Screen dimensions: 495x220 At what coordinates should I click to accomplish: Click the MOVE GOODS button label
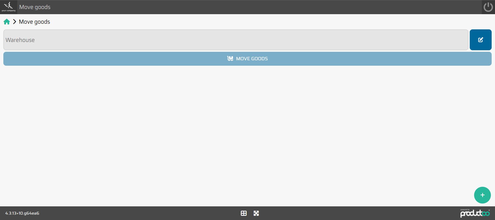tap(252, 59)
